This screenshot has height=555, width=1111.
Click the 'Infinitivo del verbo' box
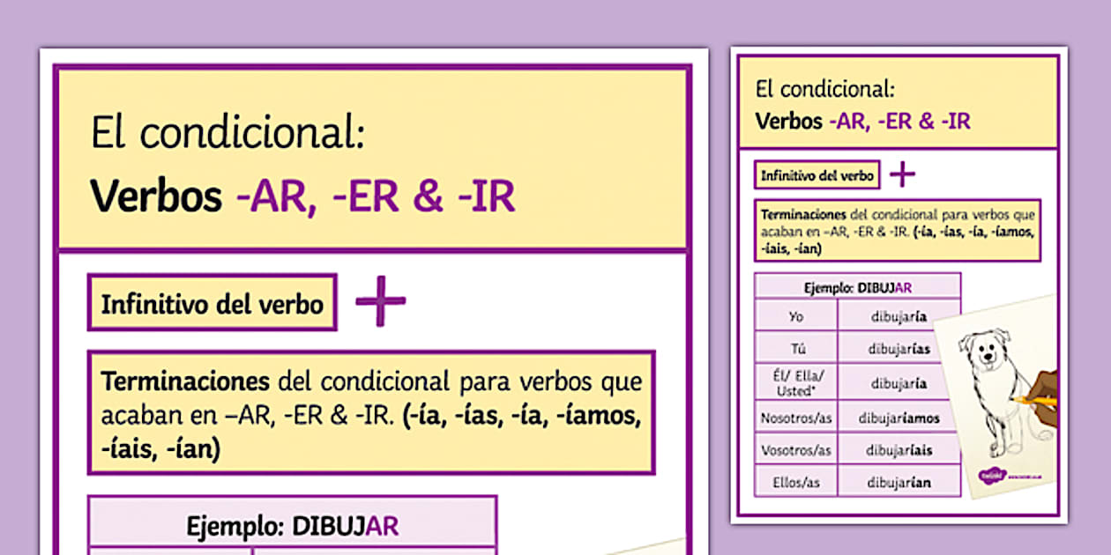(x=212, y=302)
